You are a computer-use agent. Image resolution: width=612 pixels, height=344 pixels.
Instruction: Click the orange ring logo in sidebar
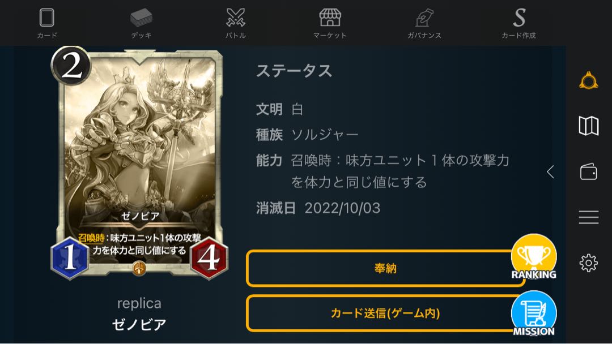click(x=589, y=81)
